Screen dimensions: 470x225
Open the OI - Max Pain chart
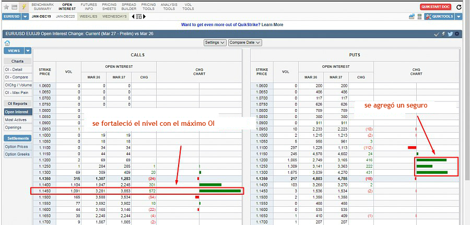pyautogui.click(x=15, y=92)
